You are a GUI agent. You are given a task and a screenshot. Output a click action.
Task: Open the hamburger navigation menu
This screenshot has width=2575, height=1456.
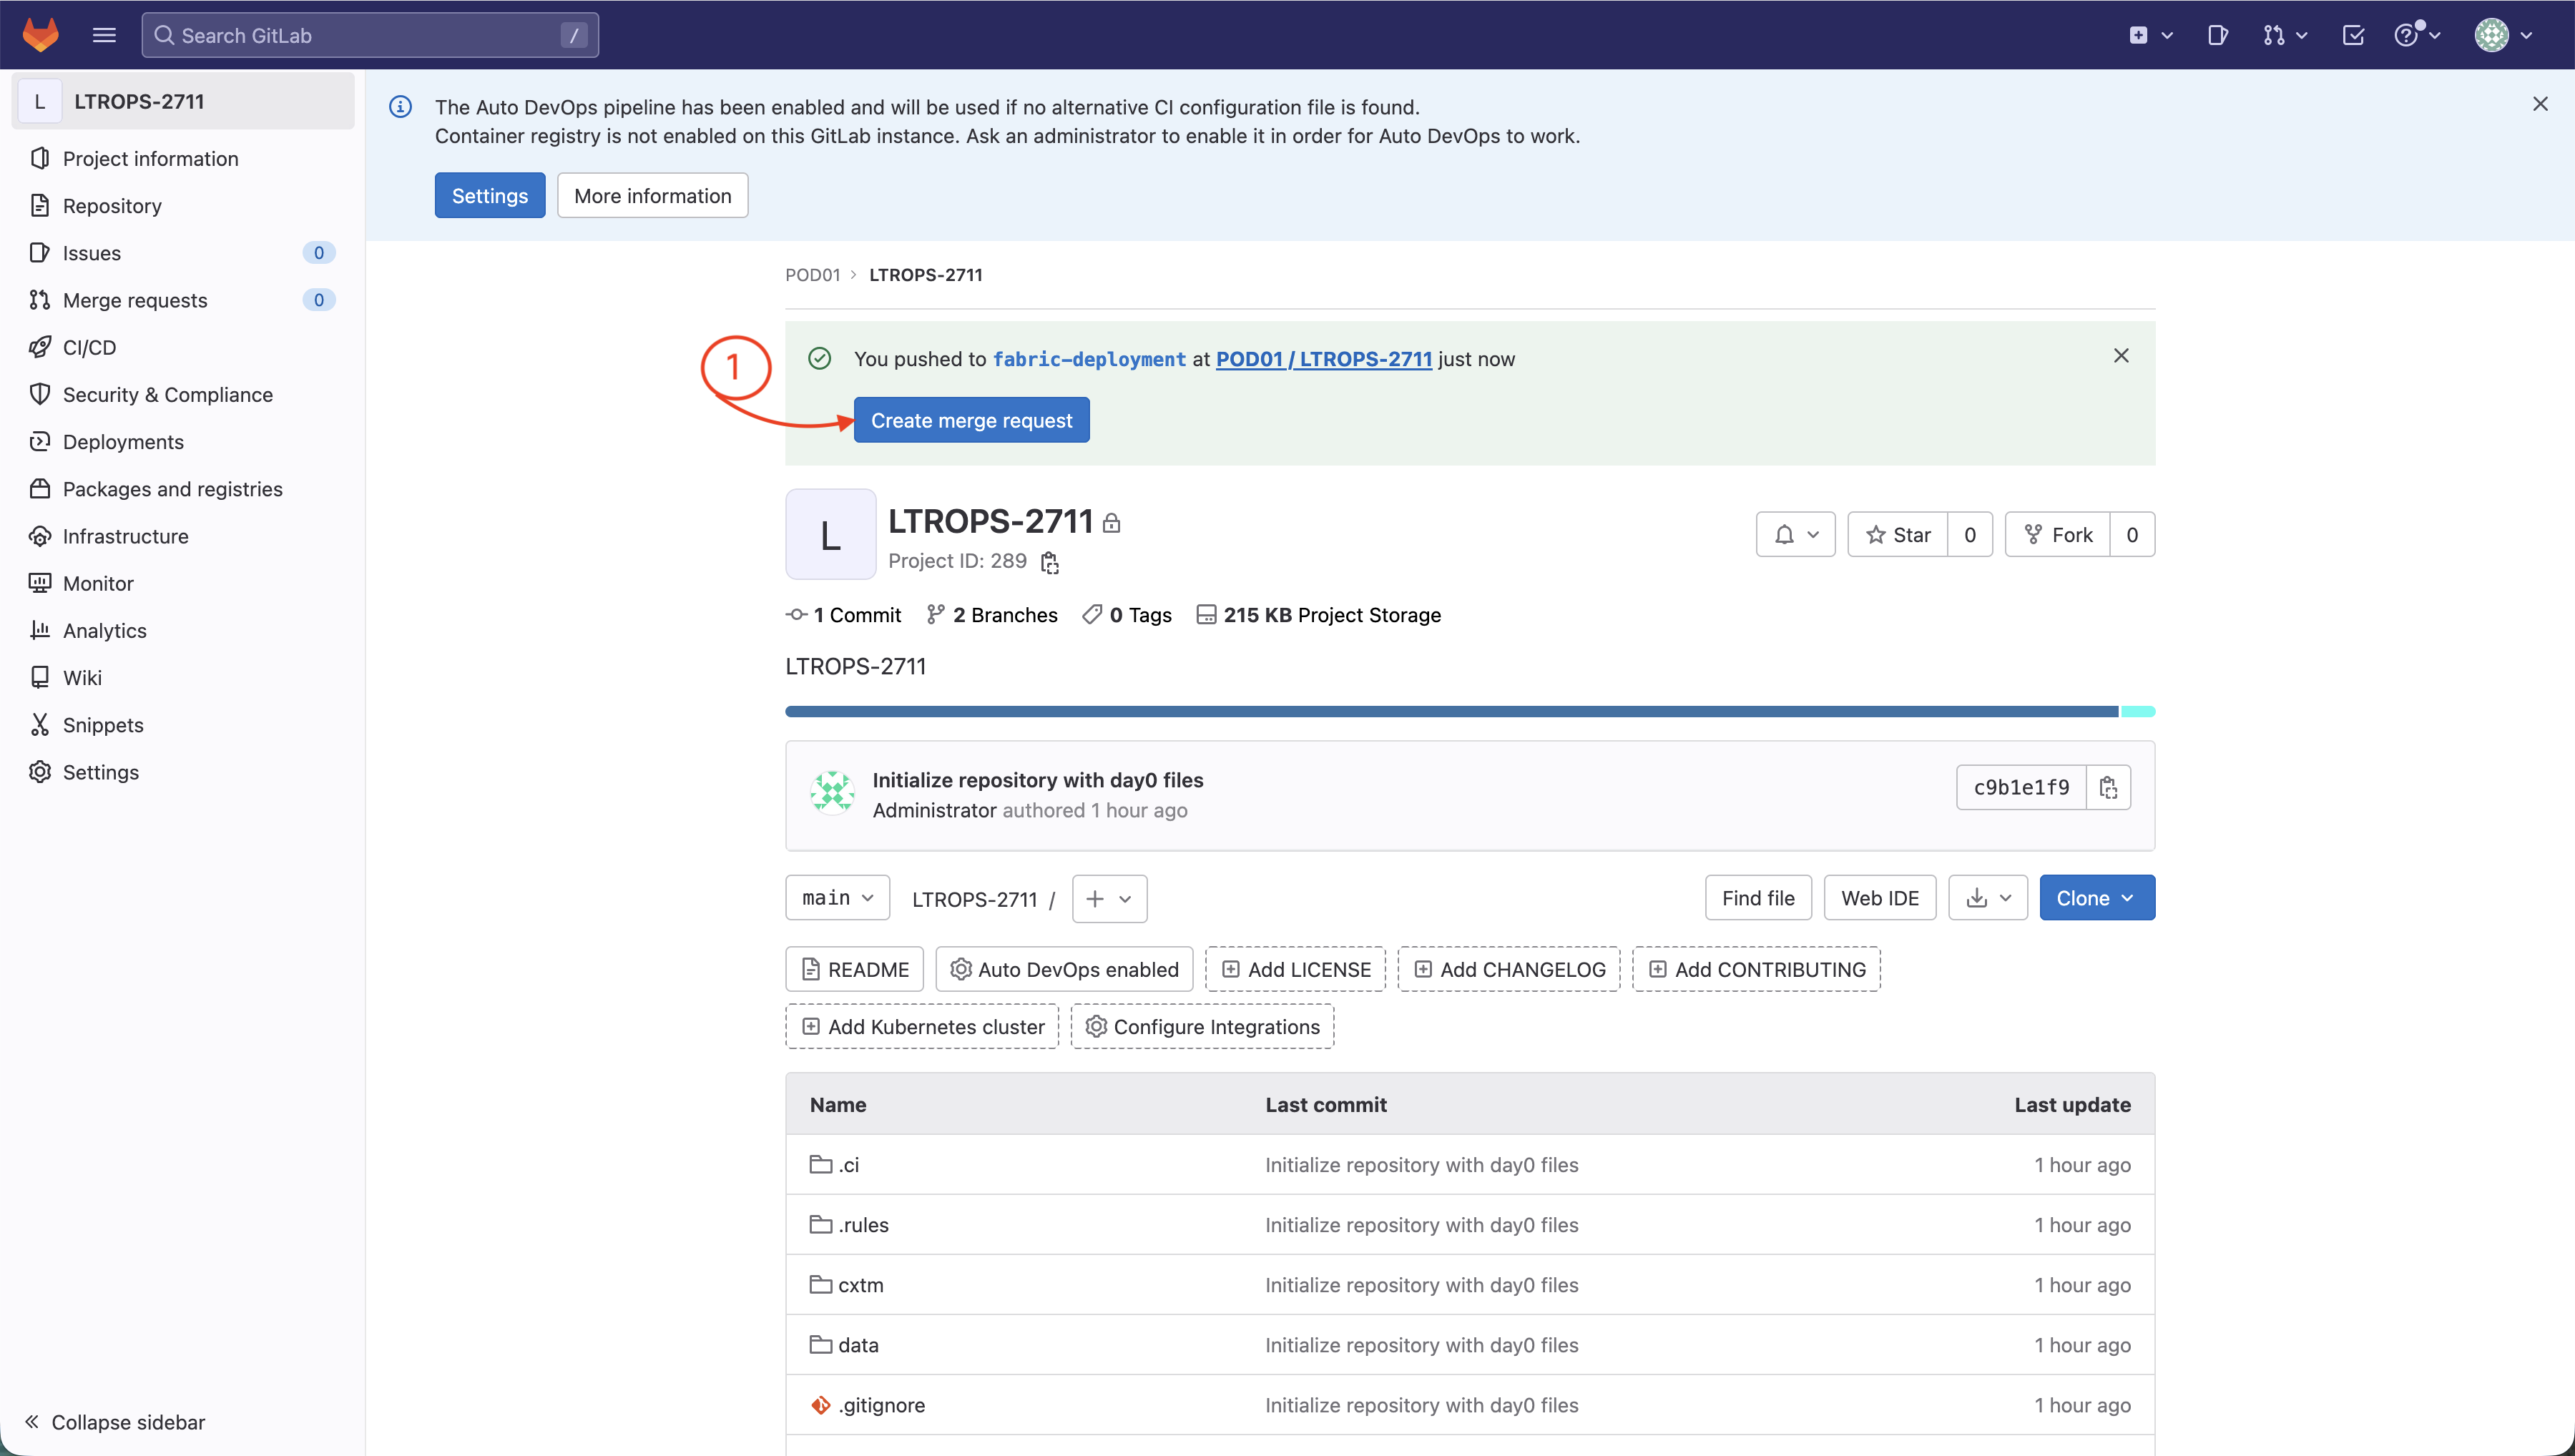coord(104,35)
